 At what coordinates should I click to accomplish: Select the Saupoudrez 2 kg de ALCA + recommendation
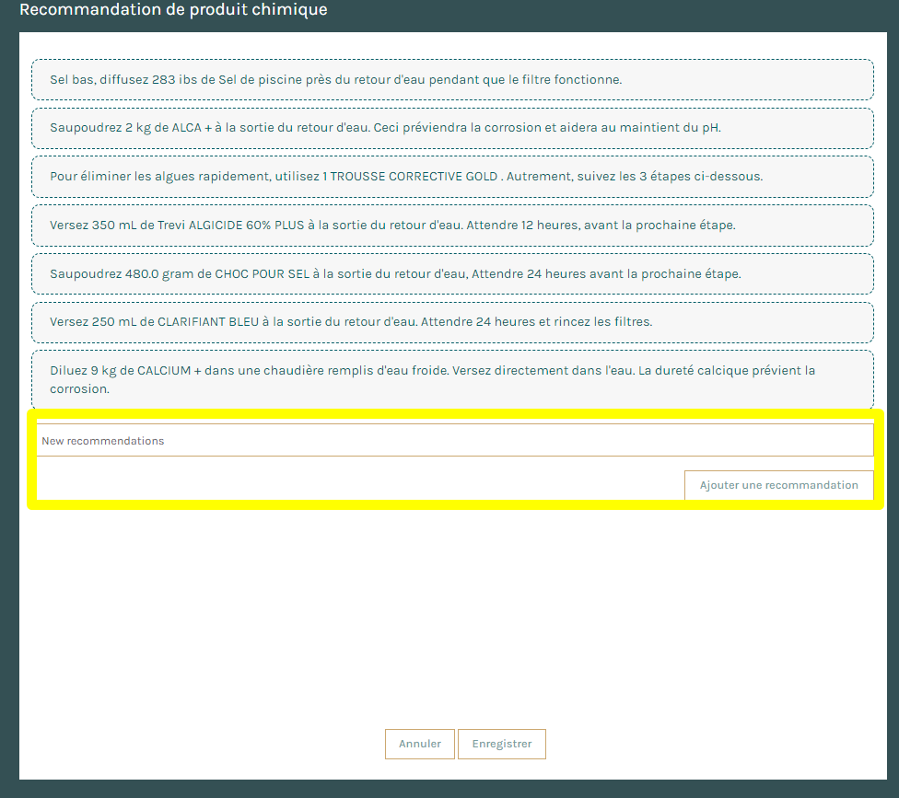(452, 128)
